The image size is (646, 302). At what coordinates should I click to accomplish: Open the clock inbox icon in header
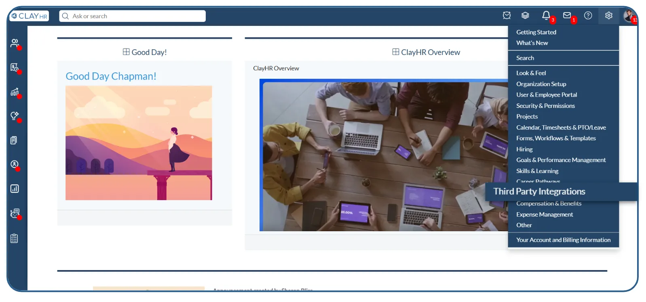507,15
